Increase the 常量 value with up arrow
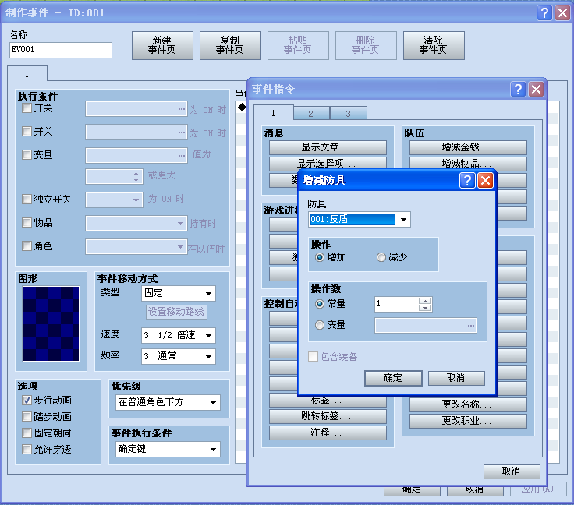 [425, 301]
